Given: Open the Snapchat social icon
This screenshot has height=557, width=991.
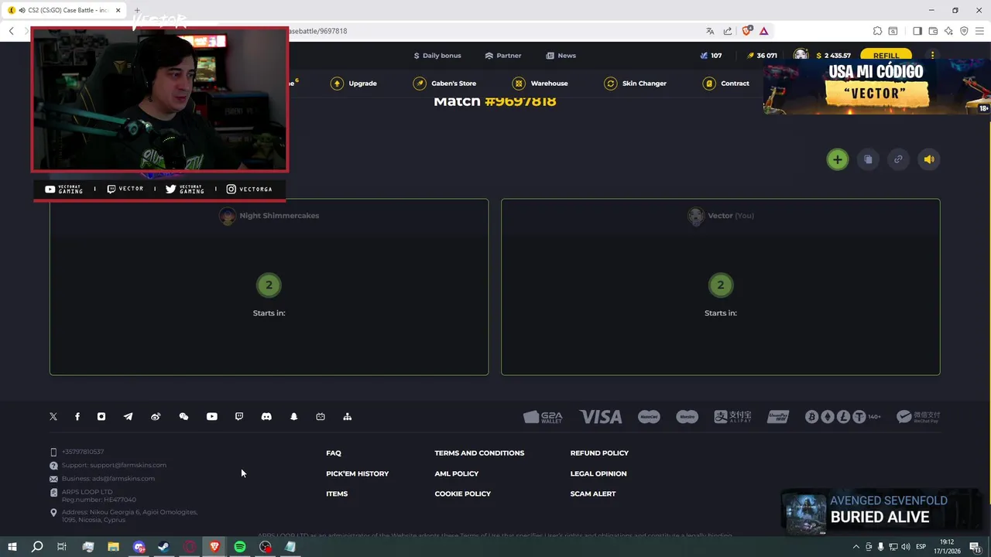Looking at the screenshot, I should click(293, 416).
